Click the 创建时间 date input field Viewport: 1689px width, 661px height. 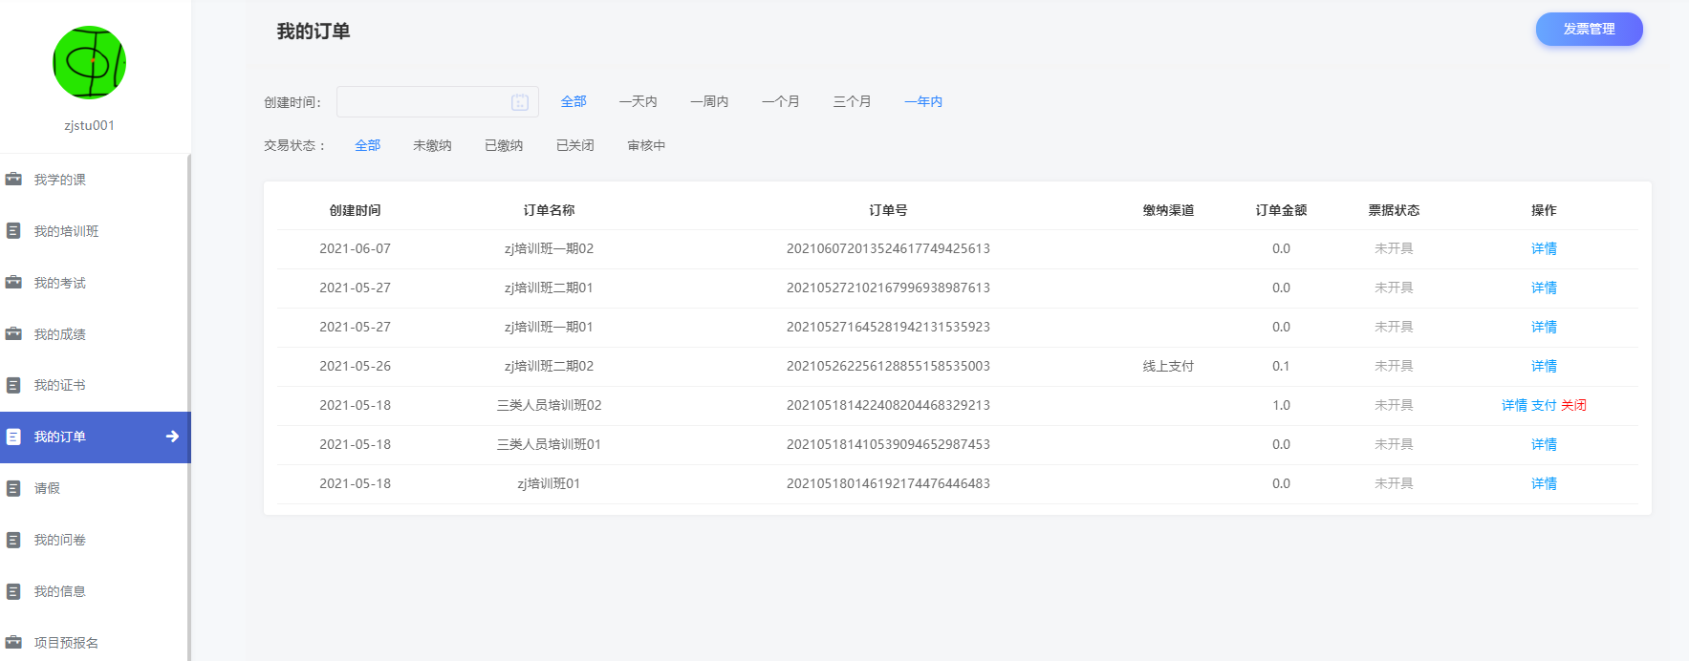click(x=422, y=102)
